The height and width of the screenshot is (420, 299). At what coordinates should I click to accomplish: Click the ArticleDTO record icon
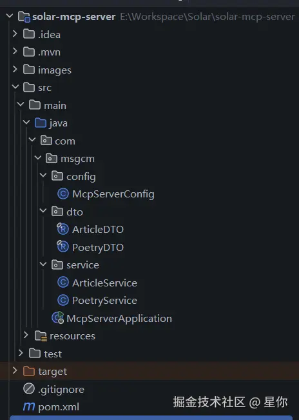coord(63,229)
